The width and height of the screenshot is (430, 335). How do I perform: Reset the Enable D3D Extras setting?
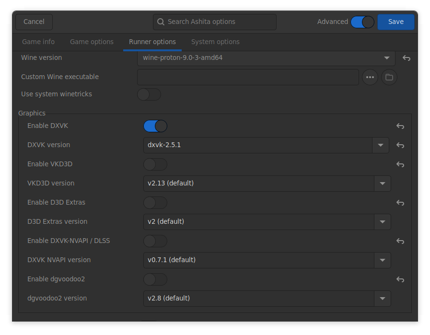[400, 203]
